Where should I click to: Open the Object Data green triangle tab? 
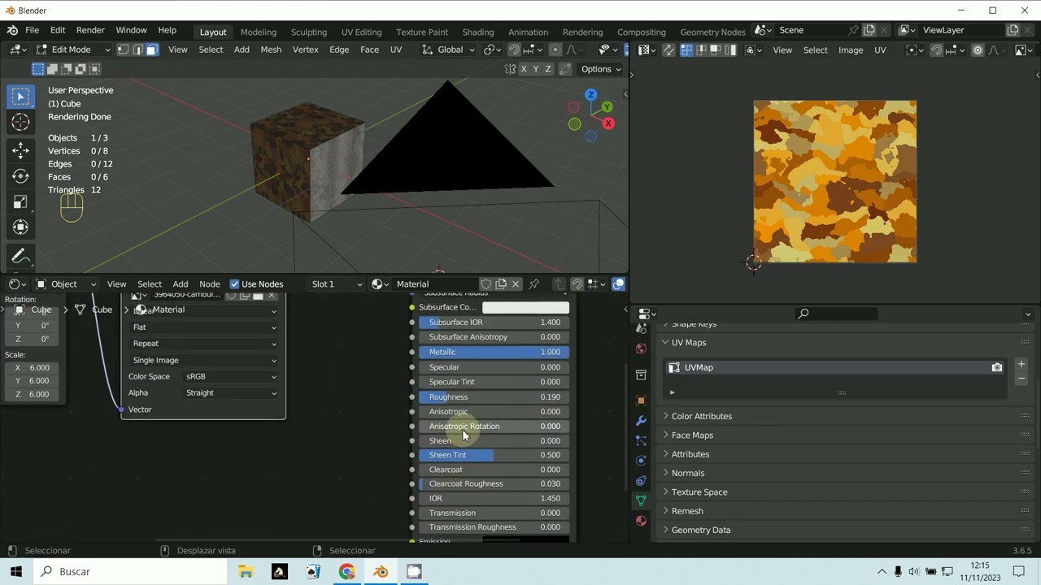coord(641,500)
